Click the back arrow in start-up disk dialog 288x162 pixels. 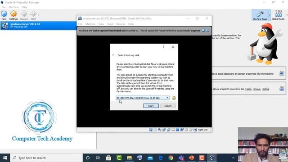(x=113, y=55)
